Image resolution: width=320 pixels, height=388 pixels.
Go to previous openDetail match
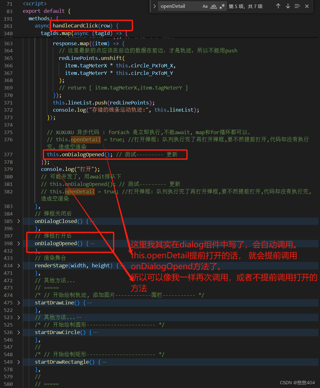(x=278, y=6)
